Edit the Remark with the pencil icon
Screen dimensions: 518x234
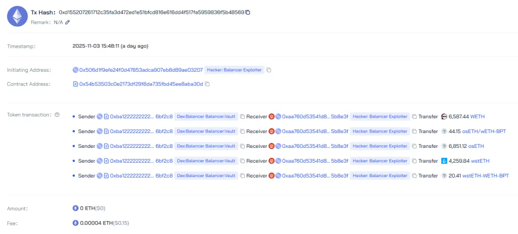pos(68,22)
